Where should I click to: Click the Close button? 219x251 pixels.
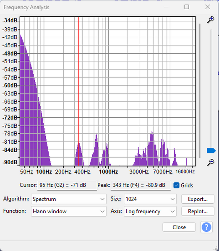pos(179,227)
